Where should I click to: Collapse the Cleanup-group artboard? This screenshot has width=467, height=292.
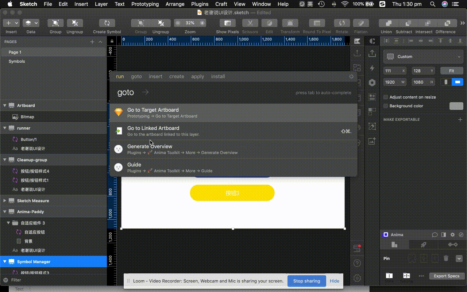(x=5, y=160)
